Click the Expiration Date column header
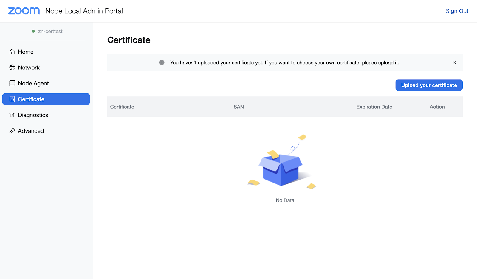Image resolution: width=477 pixels, height=279 pixels. (x=374, y=107)
